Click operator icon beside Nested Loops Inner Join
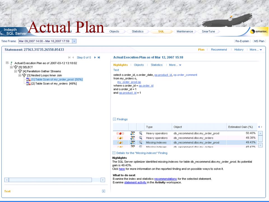Viewport: 269px width, 202px height. [x=24, y=75]
